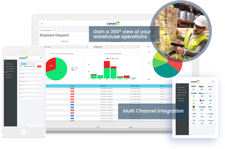Sort table by Planned Dispatch column header
Viewport: 225px width, 149px height.
(x=135, y=86)
